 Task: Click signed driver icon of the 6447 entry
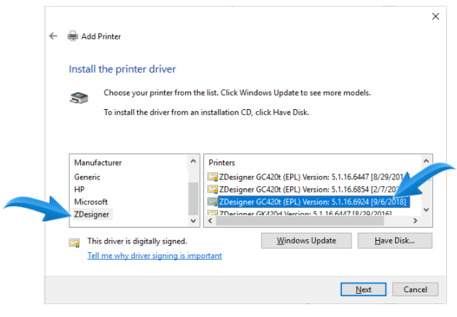(213, 177)
